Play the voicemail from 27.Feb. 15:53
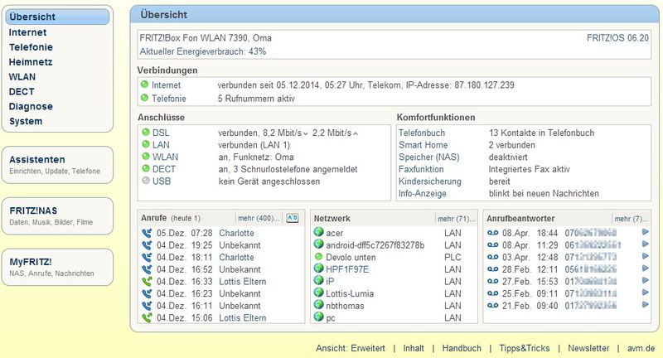Screen dimensions: 663x358 [646, 281]
